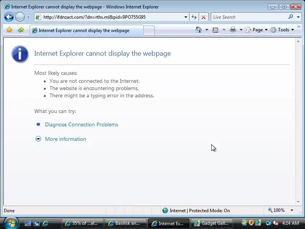305x229 pixels.
Task: Click the Windows Security shield tray icon
Action: 251,223
